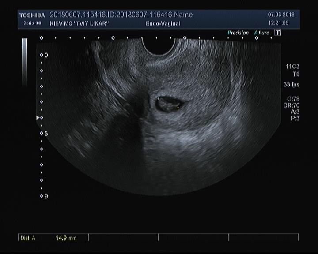This screenshot has height=254, width=318.
Task: Click the DR:70 dynamic range setting
Action: click(x=291, y=105)
